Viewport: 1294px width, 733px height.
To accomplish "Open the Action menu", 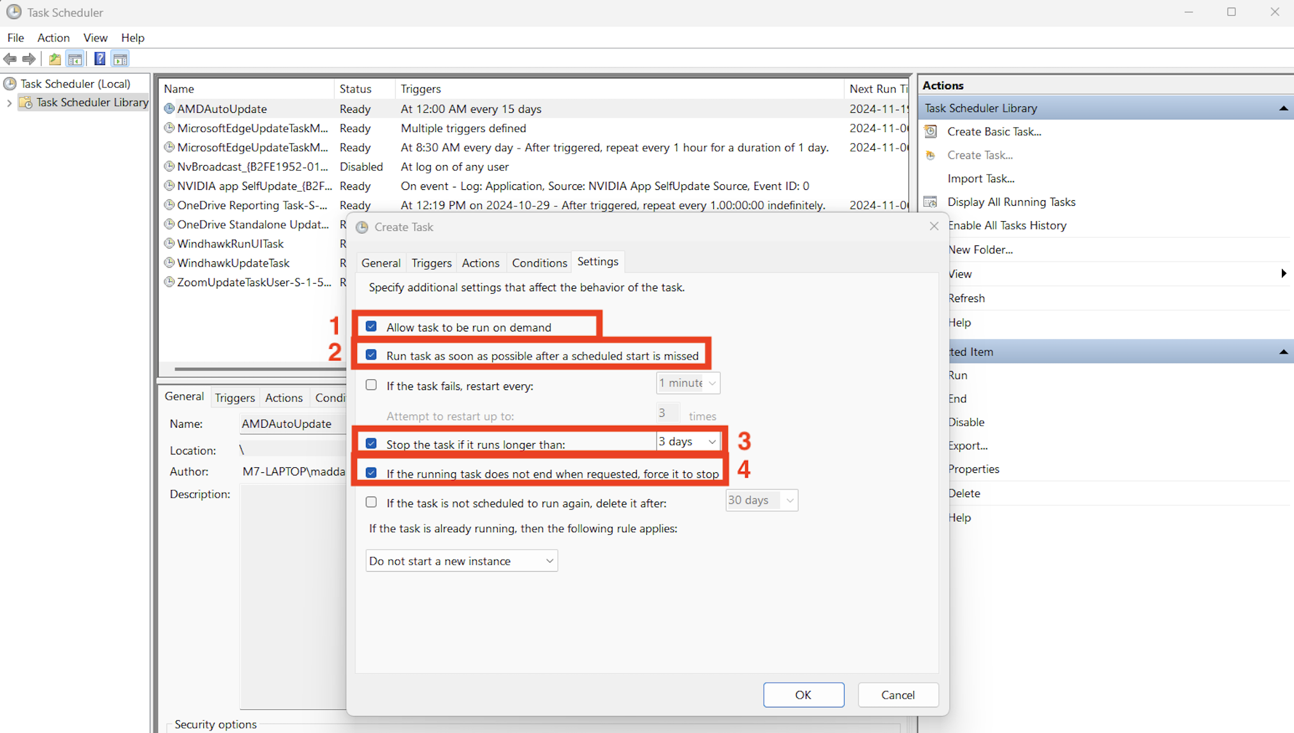I will (53, 38).
